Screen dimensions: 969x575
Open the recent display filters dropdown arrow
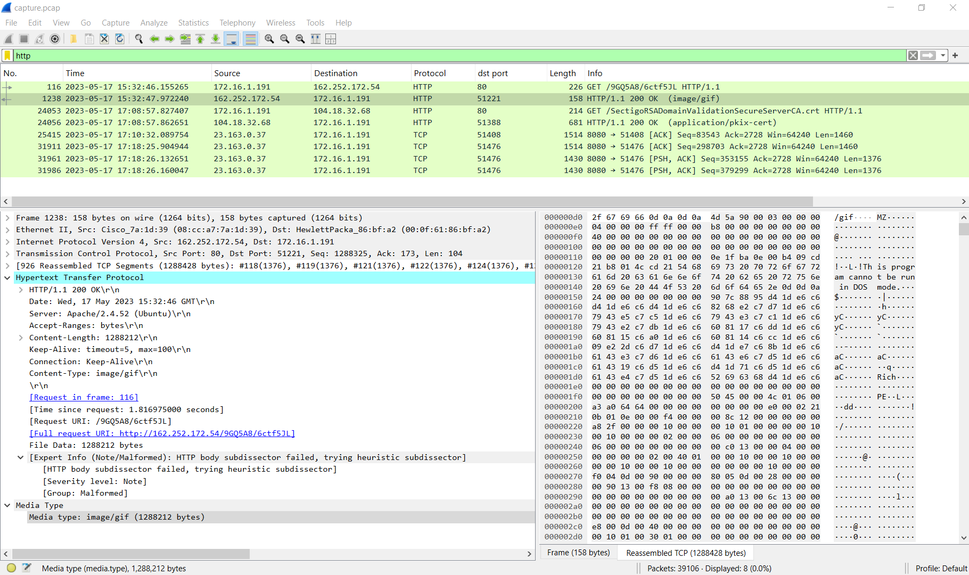click(x=943, y=55)
